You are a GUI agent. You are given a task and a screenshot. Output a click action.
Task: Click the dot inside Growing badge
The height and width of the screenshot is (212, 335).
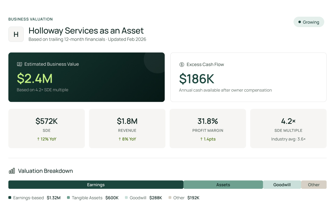click(x=299, y=22)
